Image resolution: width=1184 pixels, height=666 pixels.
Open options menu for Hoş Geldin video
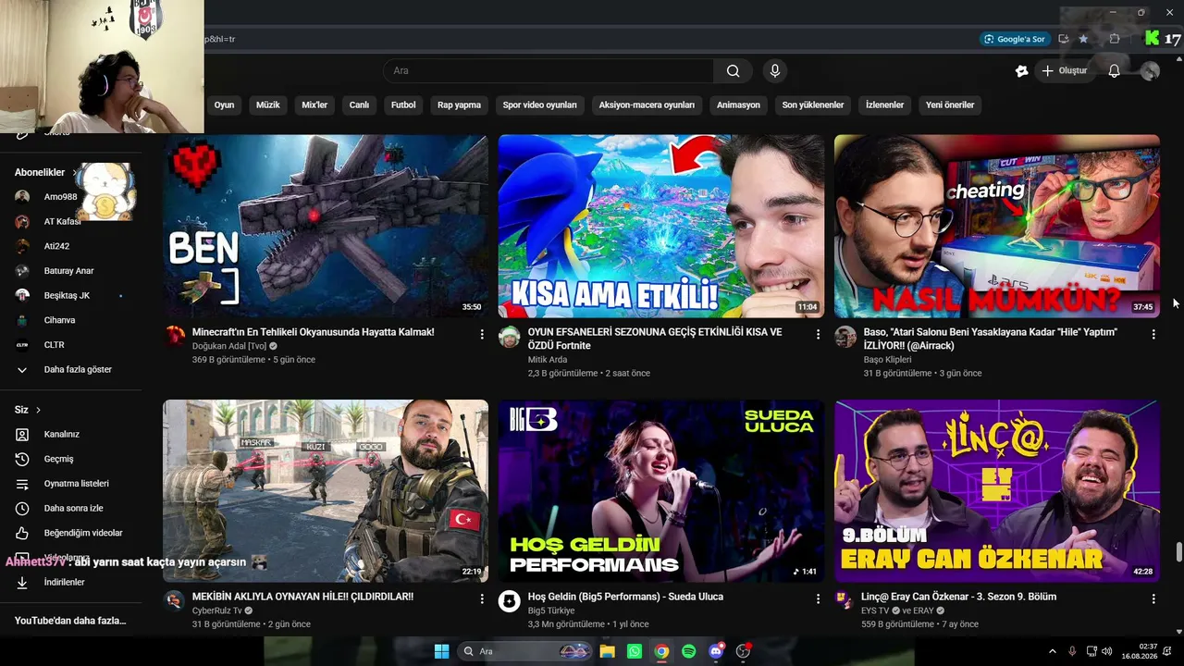818,598
